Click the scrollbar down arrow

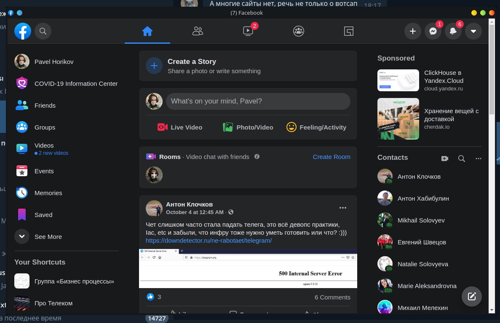[x=492, y=310]
